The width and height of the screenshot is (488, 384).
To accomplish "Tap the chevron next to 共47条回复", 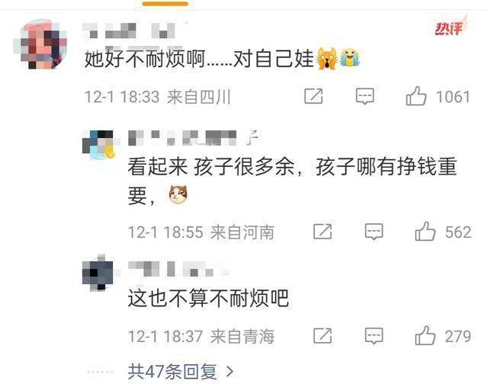I will point(230,372).
